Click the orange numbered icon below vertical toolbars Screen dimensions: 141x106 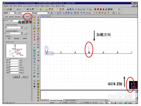pyautogui.click(x=38, y=81)
